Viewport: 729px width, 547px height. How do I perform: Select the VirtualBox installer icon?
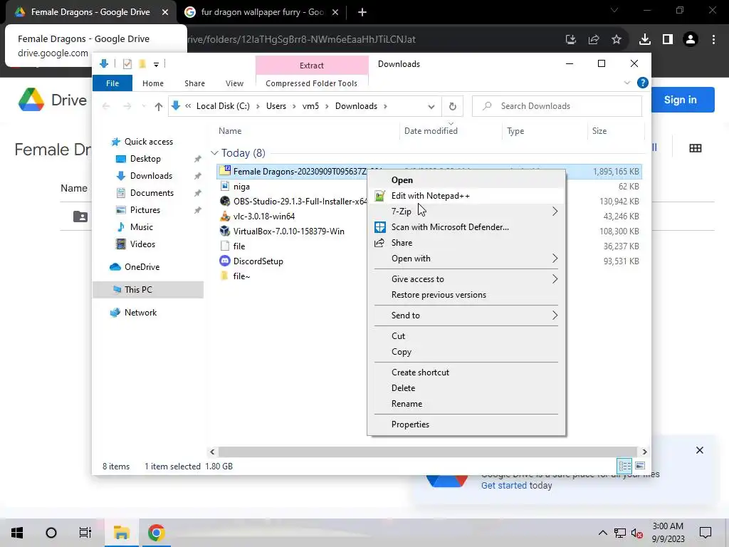coord(225,231)
